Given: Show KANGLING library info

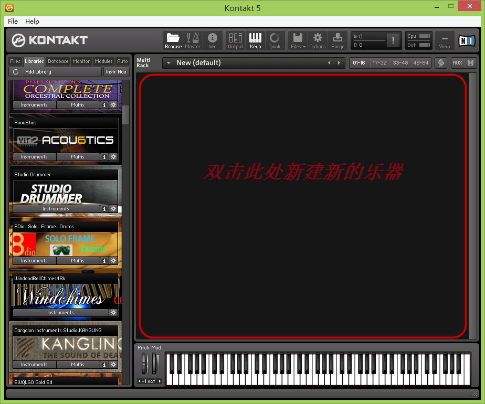Looking at the screenshot, I should tap(104, 365).
